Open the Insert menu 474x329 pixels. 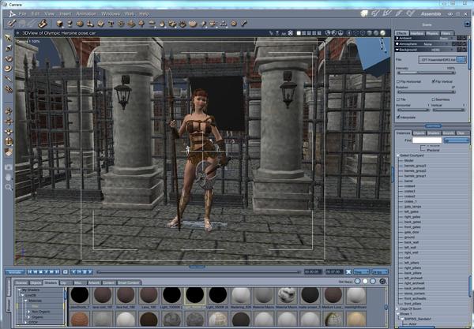(65, 14)
